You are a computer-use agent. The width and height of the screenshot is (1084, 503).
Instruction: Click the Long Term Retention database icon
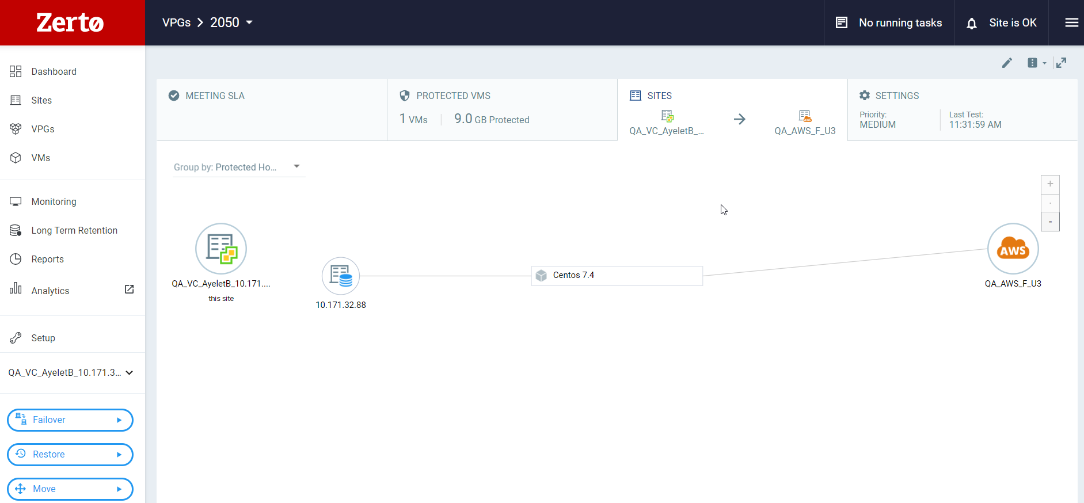point(16,230)
